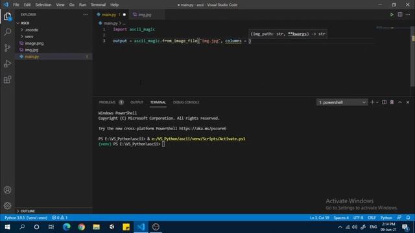Open Run and Debug view

point(7,64)
